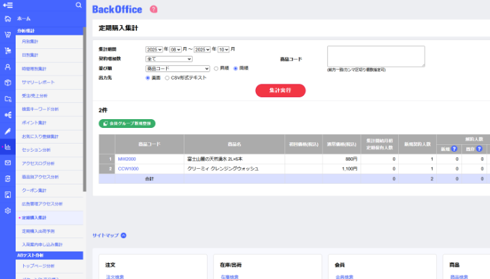Open product code MW2000 link
The width and height of the screenshot is (490, 279).
(127, 159)
